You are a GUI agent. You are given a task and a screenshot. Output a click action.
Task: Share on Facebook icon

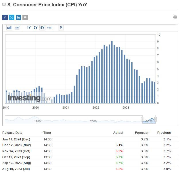point(5,18)
